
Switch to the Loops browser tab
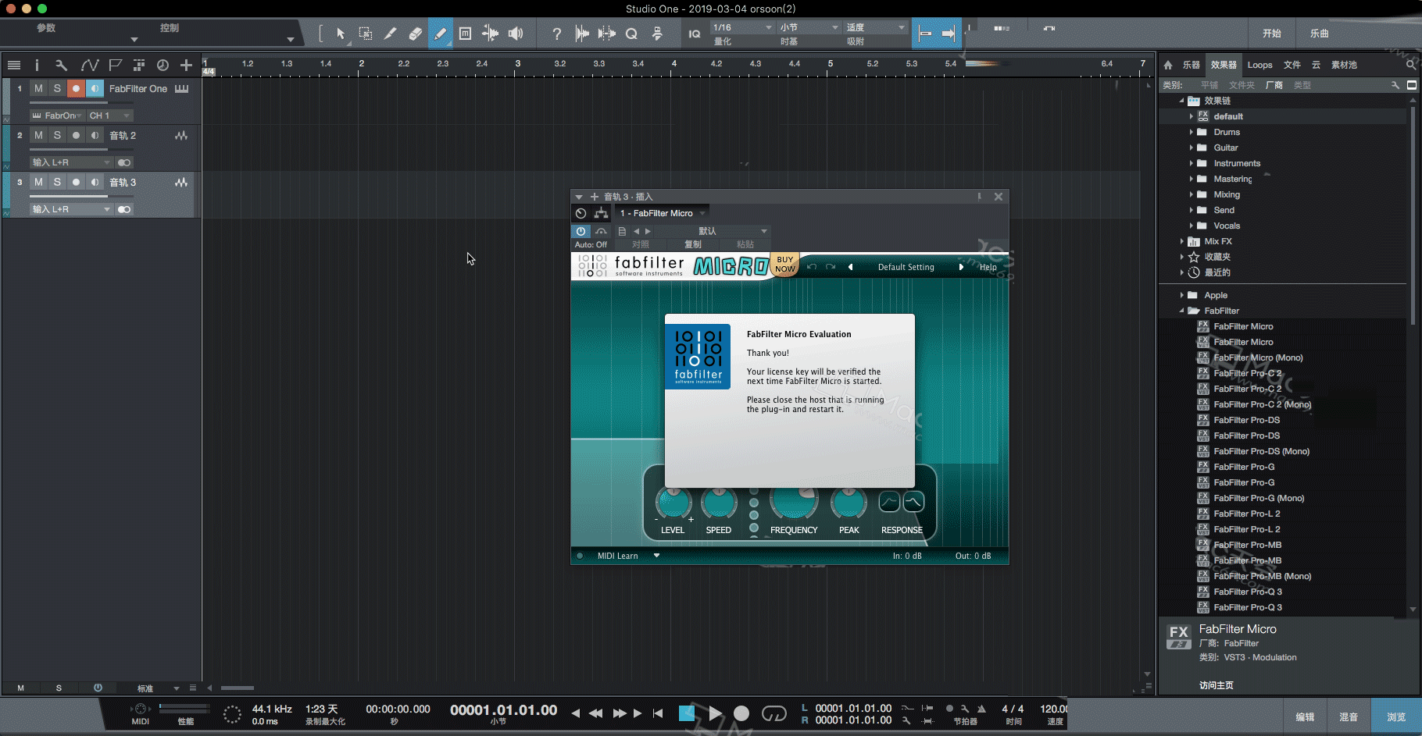tap(1259, 65)
